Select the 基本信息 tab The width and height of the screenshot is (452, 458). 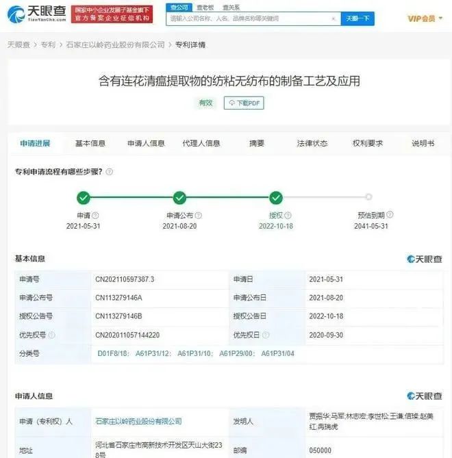click(x=90, y=143)
